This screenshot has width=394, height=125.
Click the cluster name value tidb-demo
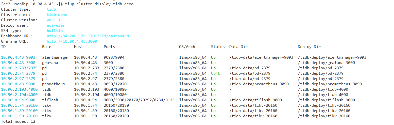(x=57, y=15)
